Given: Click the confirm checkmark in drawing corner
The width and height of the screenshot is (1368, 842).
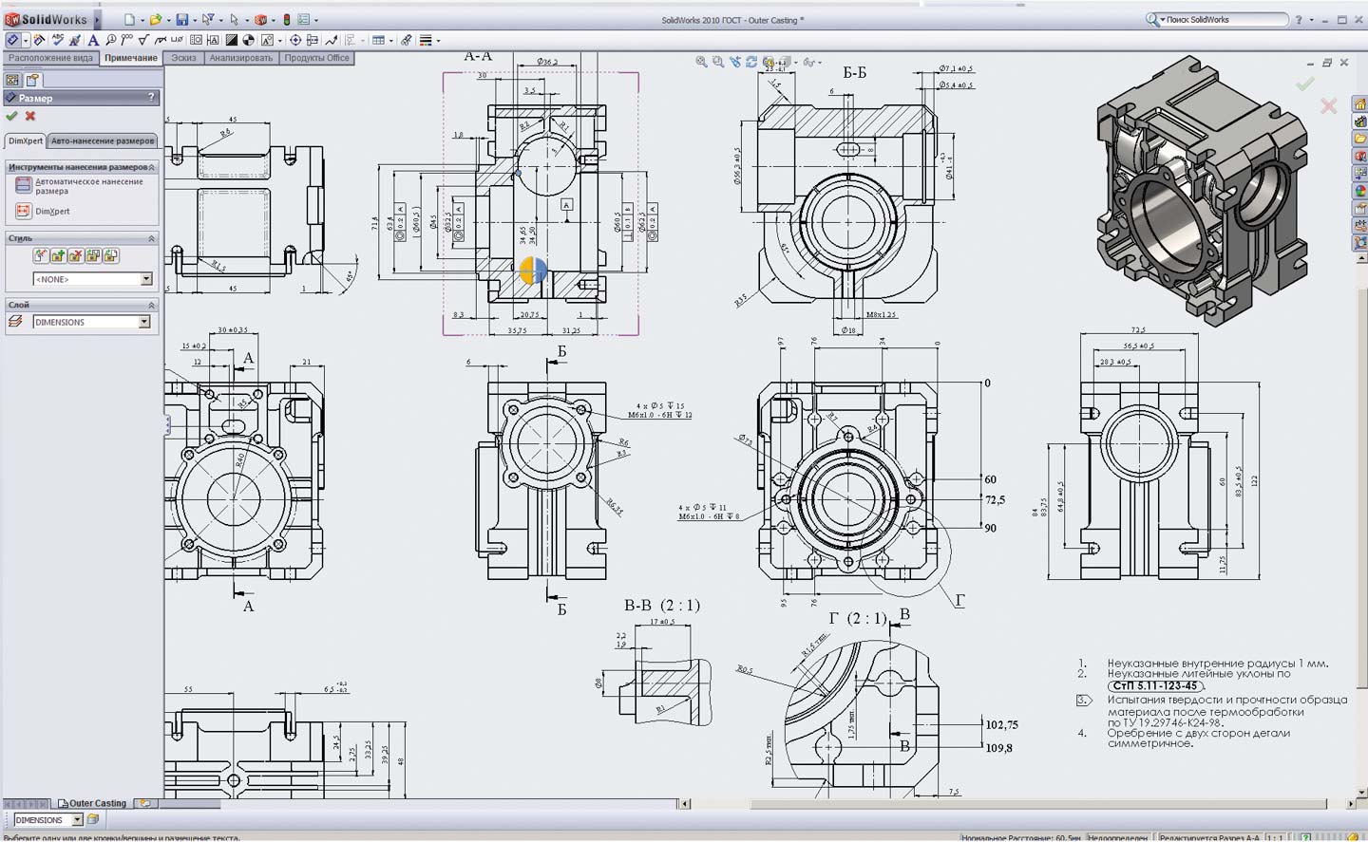Looking at the screenshot, I should pos(1304,84).
